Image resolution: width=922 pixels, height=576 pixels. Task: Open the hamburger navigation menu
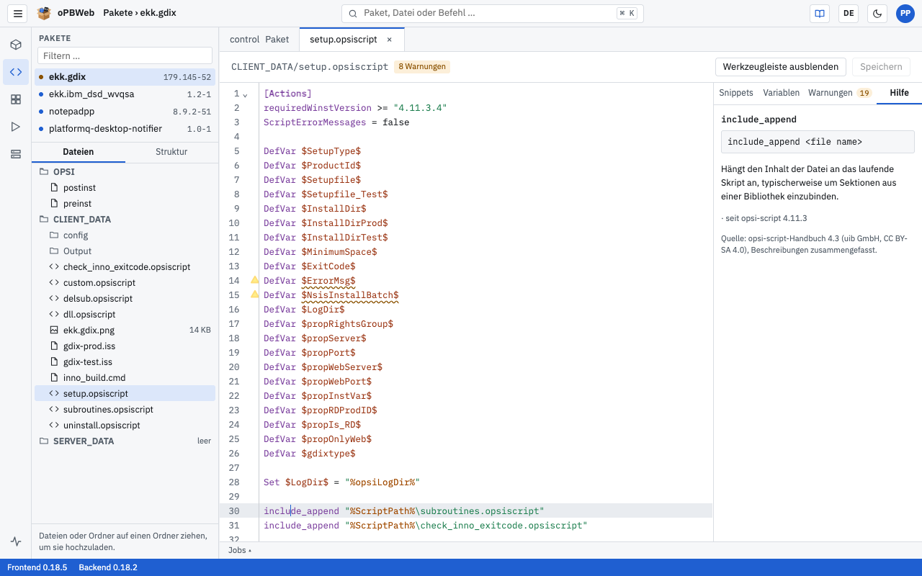tap(18, 13)
